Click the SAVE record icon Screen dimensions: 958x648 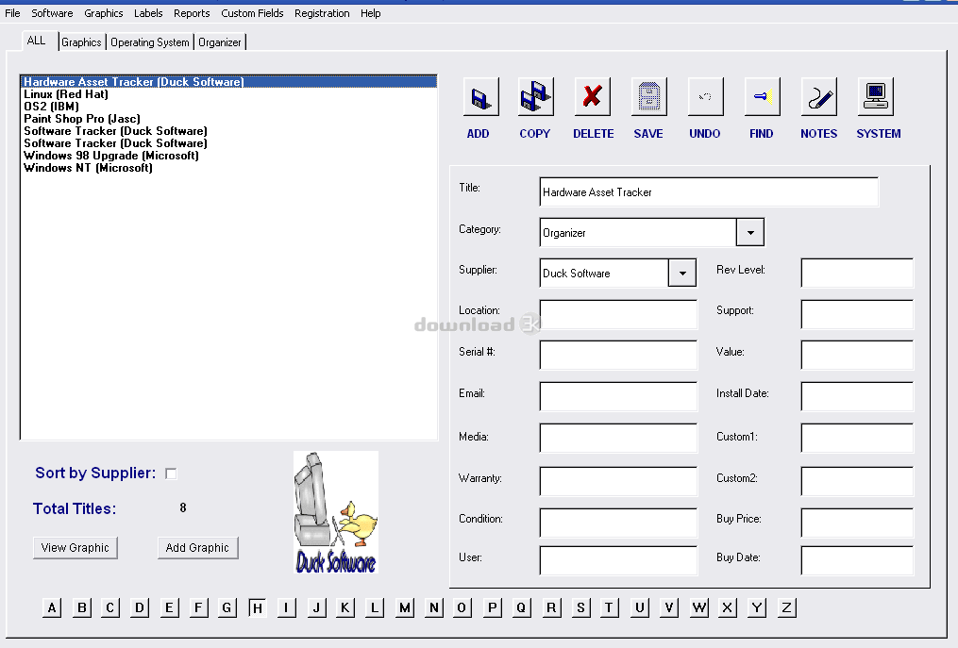coord(648,97)
